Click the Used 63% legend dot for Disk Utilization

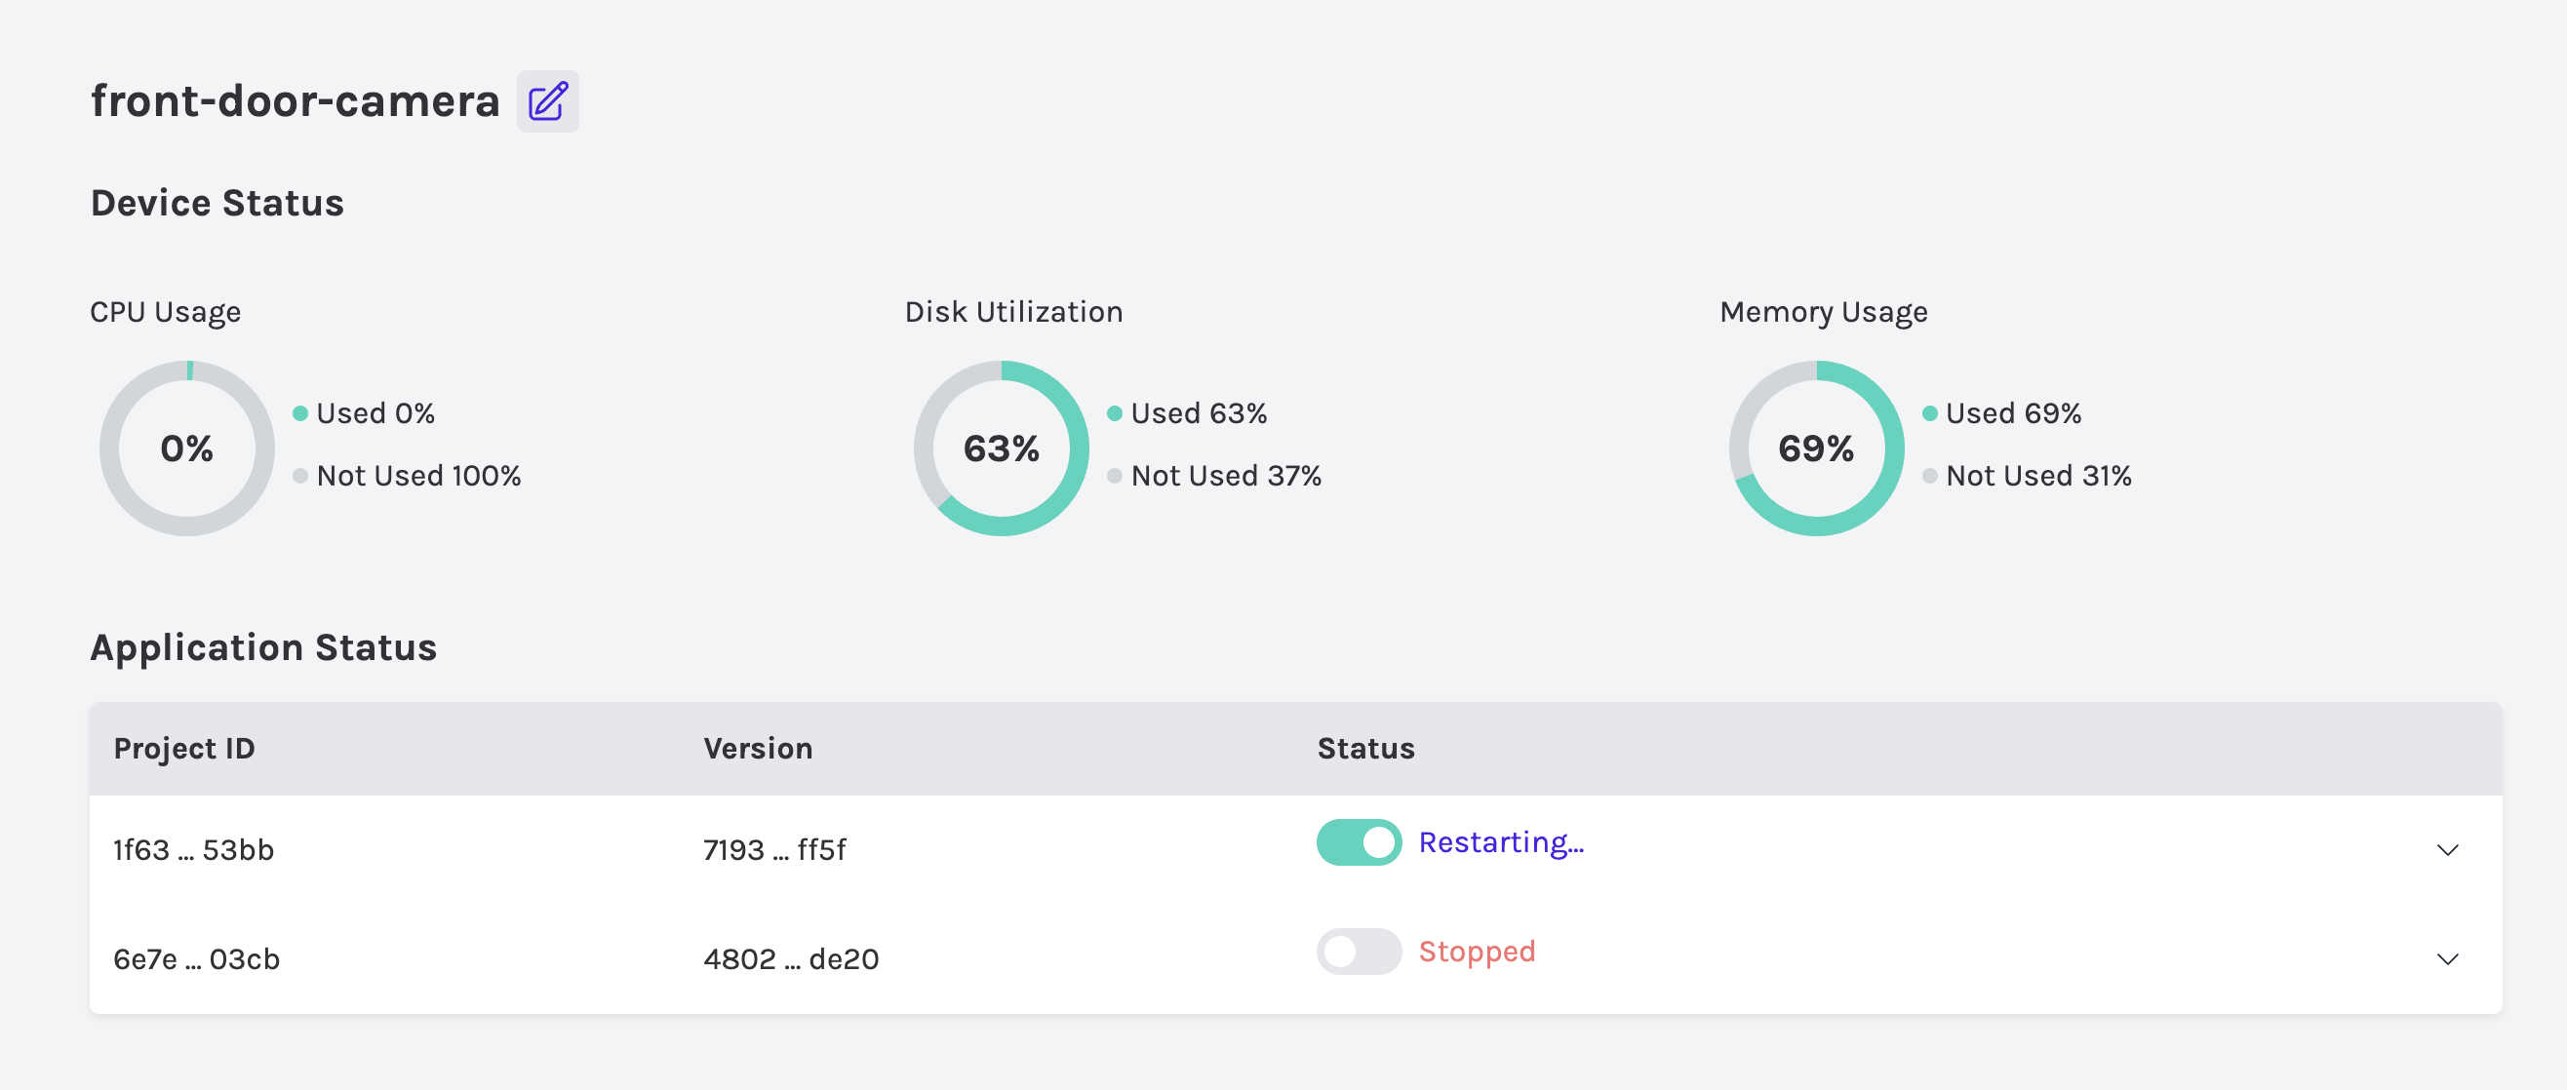pos(1113,412)
